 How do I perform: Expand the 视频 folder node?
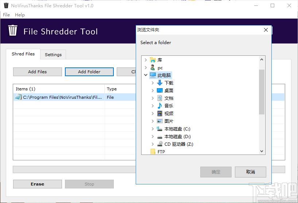[152, 114]
